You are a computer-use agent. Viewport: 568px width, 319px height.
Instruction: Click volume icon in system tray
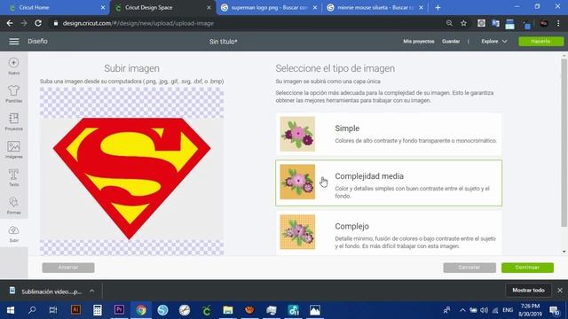pyautogui.click(x=484, y=310)
